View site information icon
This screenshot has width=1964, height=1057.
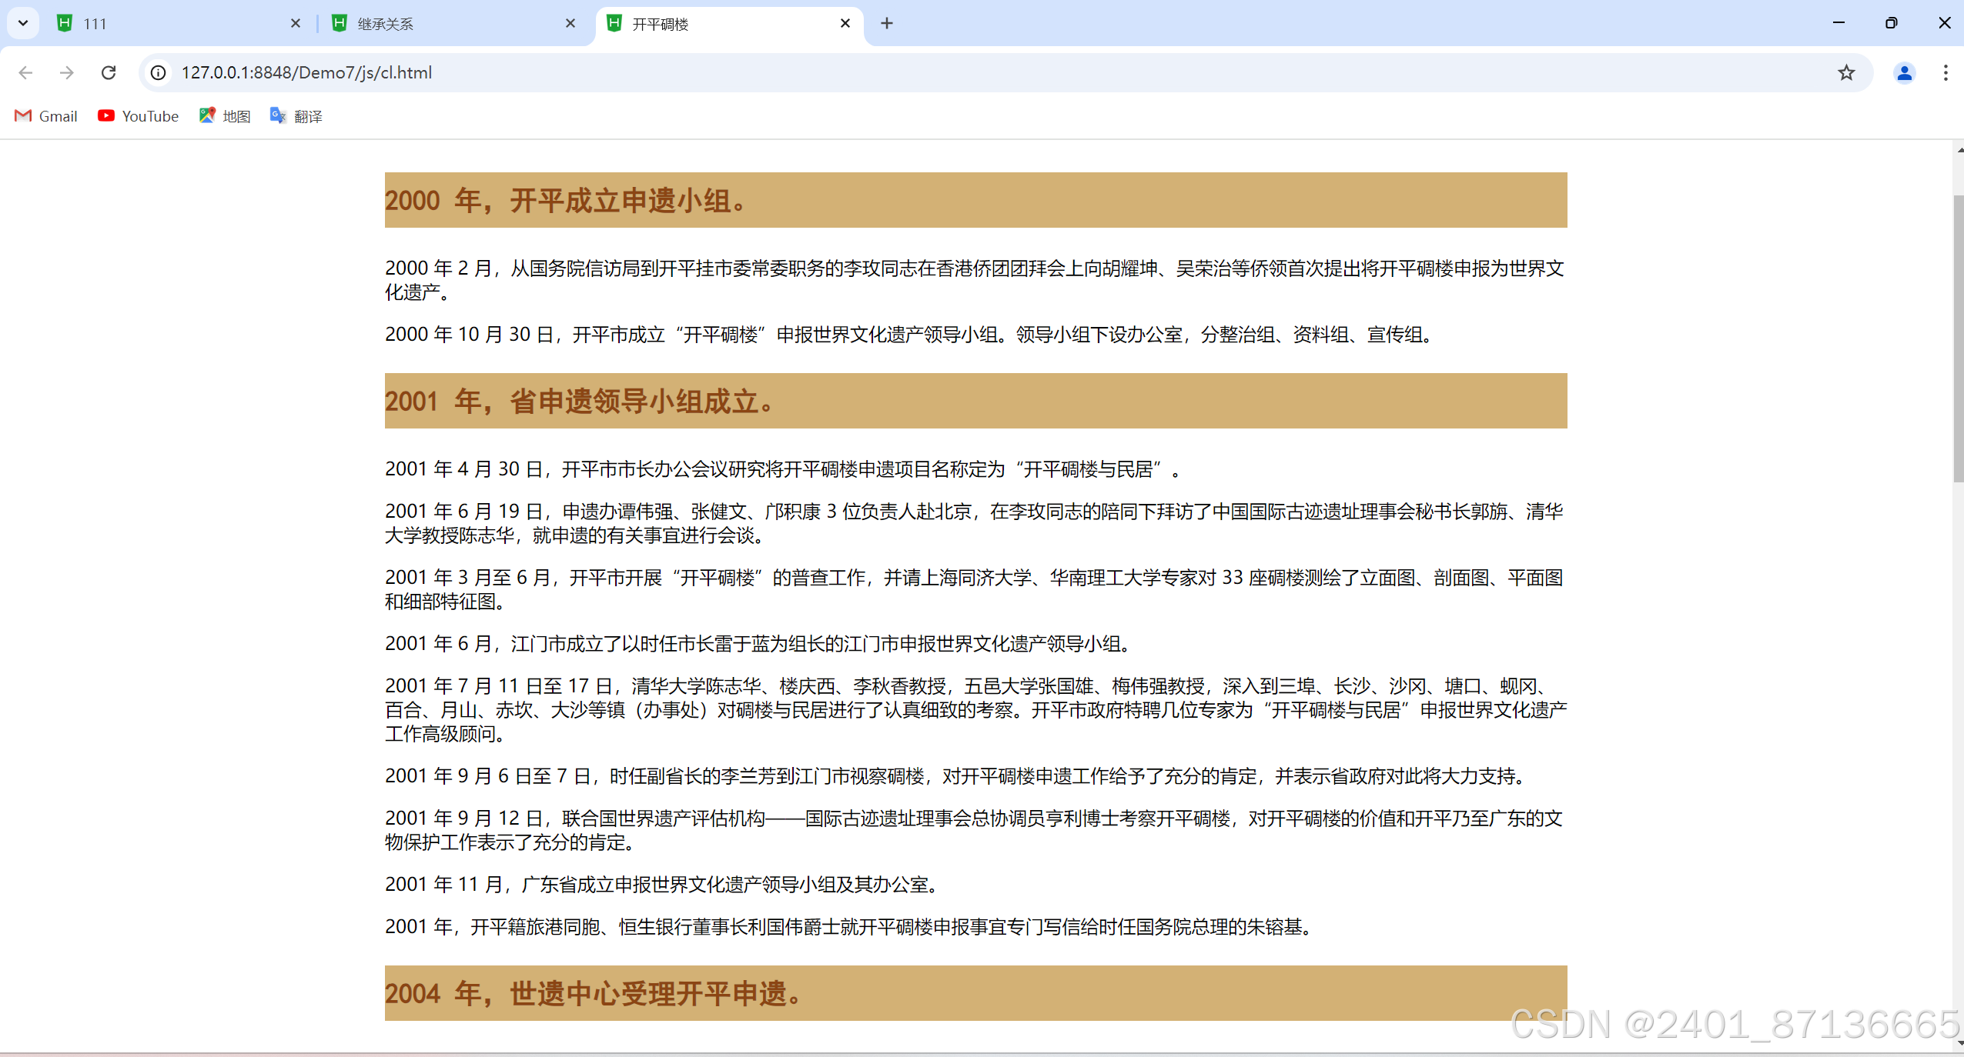(x=158, y=72)
